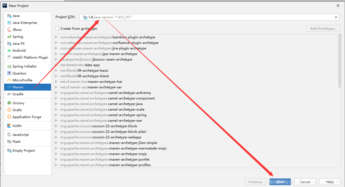Viewport: 345px width, 187px height.
Task: Select Kotlin project type label
Action: pyautogui.click(x=17, y=126)
